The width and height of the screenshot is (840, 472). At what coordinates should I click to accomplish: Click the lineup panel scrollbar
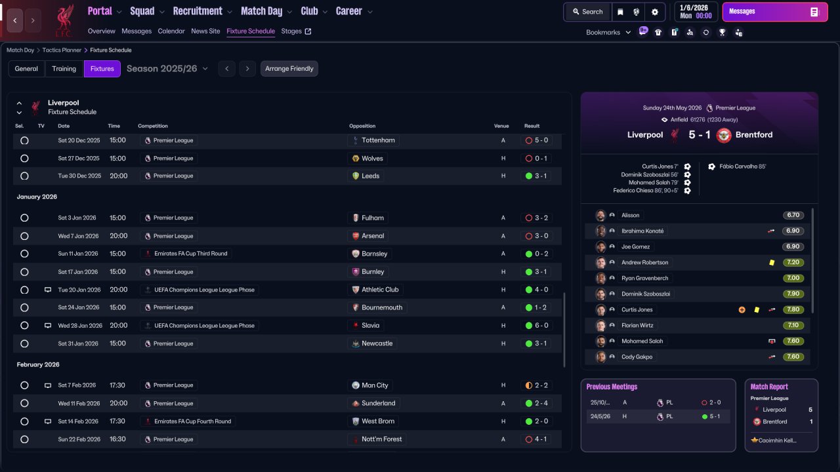[813, 260]
